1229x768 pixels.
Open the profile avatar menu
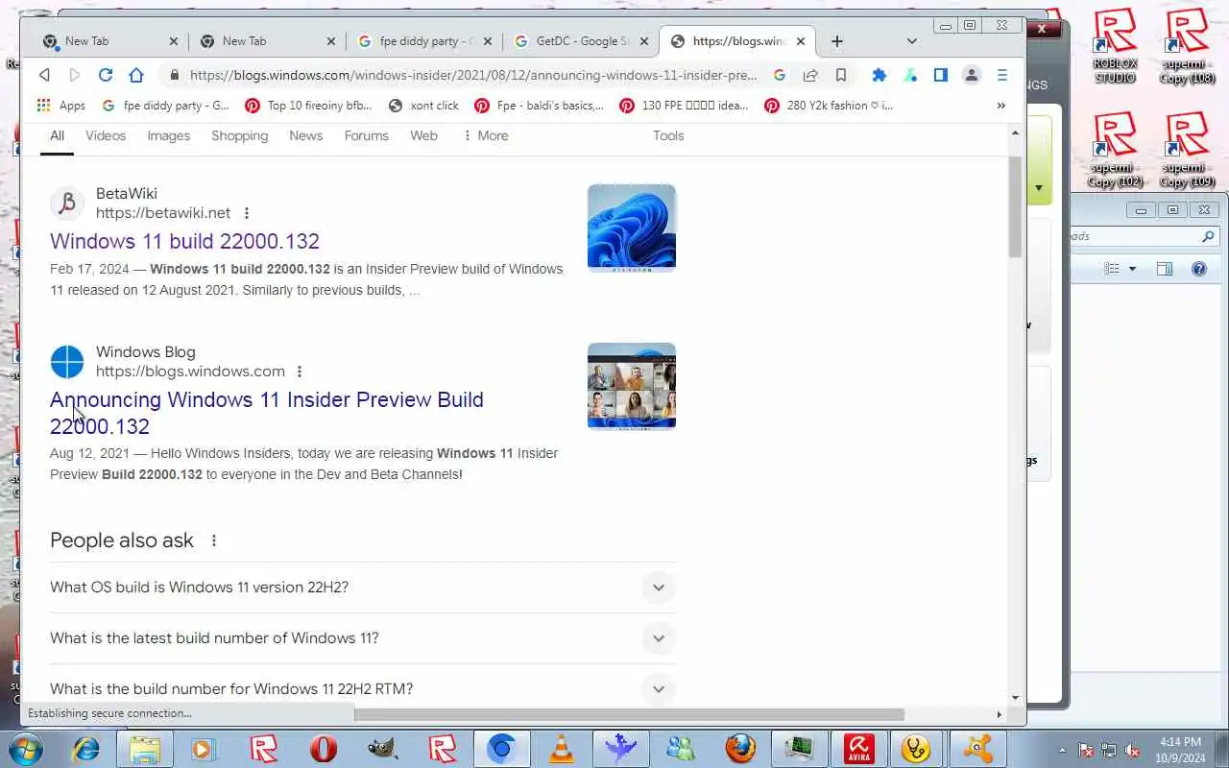click(x=972, y=75)
